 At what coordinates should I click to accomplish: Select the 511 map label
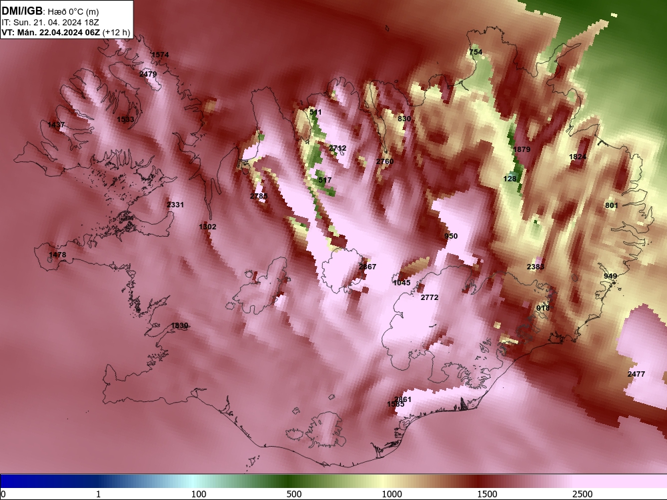[315, 112]
